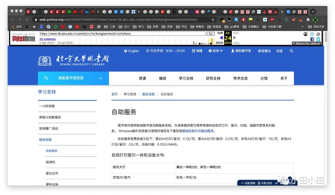Click the Wayback capture sparkline graph
The image size is (335, 195).
(x=144, y=41)
